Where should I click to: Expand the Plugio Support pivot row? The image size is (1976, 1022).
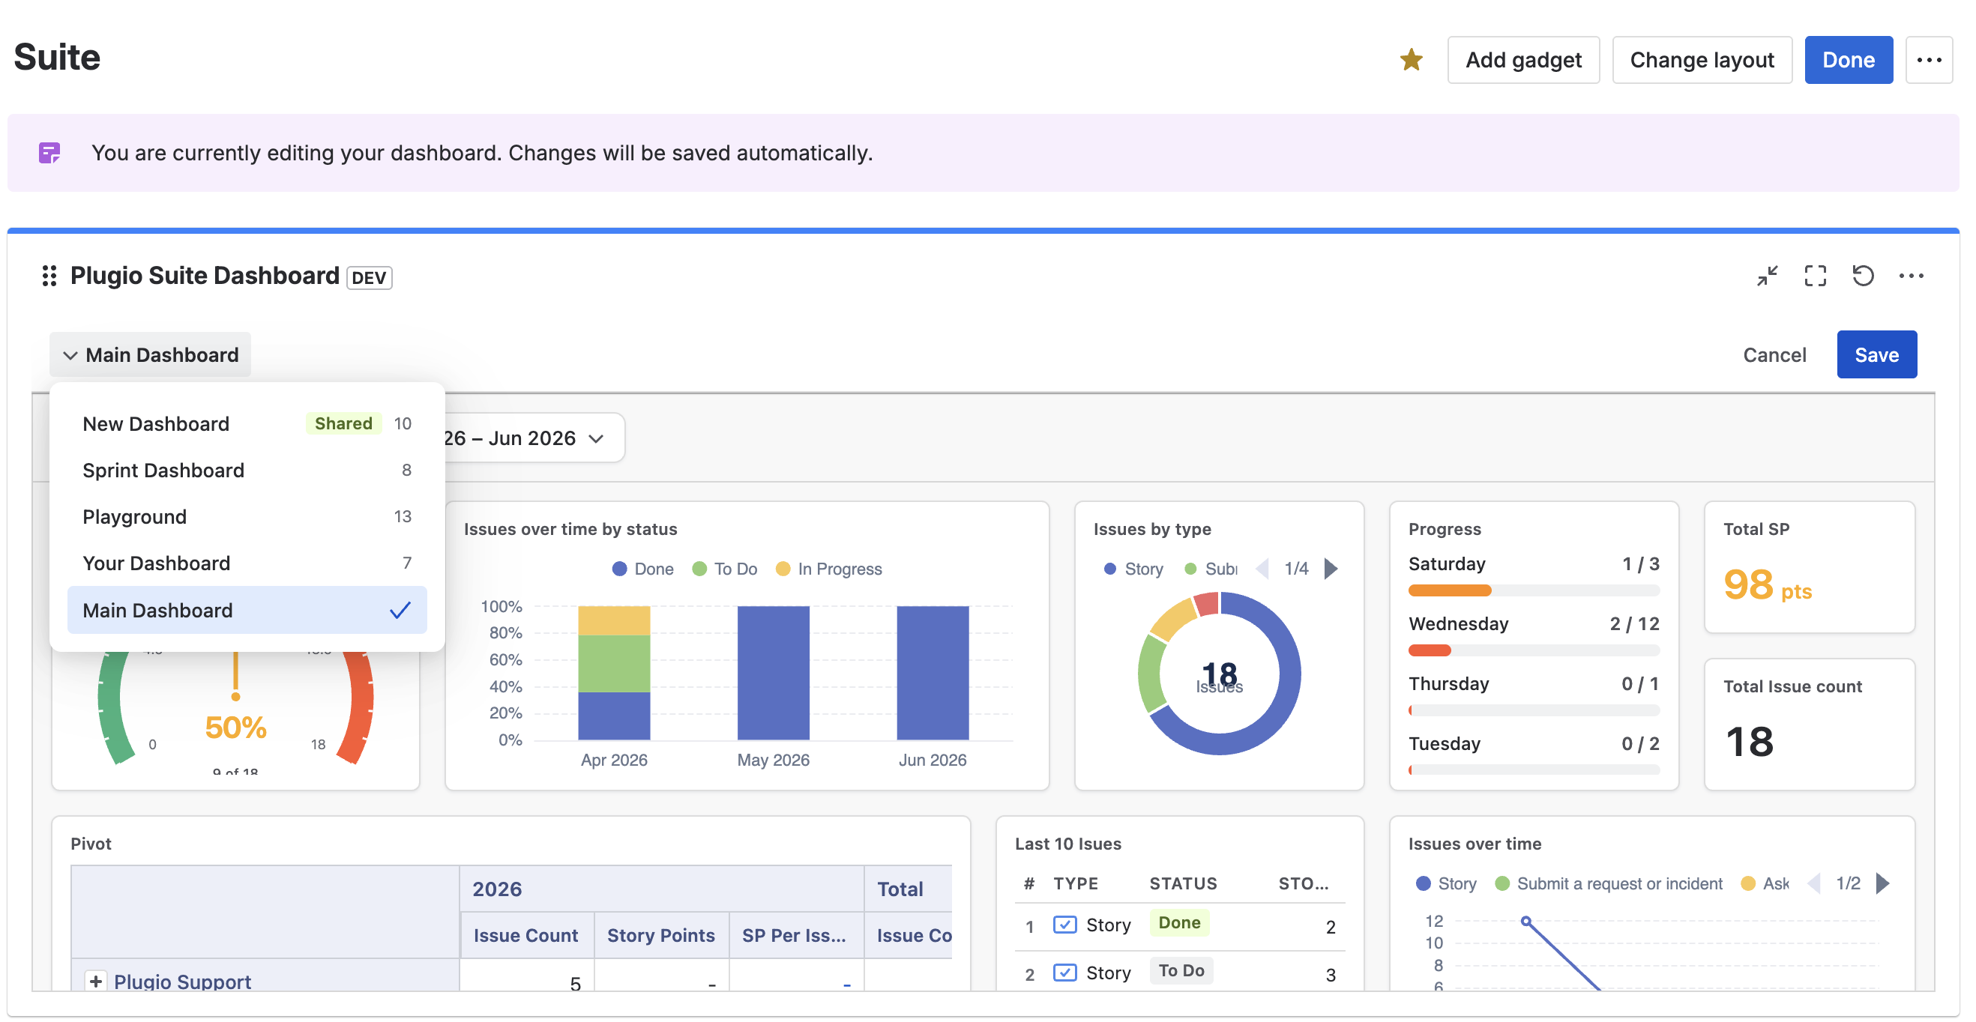coord(95,981)
